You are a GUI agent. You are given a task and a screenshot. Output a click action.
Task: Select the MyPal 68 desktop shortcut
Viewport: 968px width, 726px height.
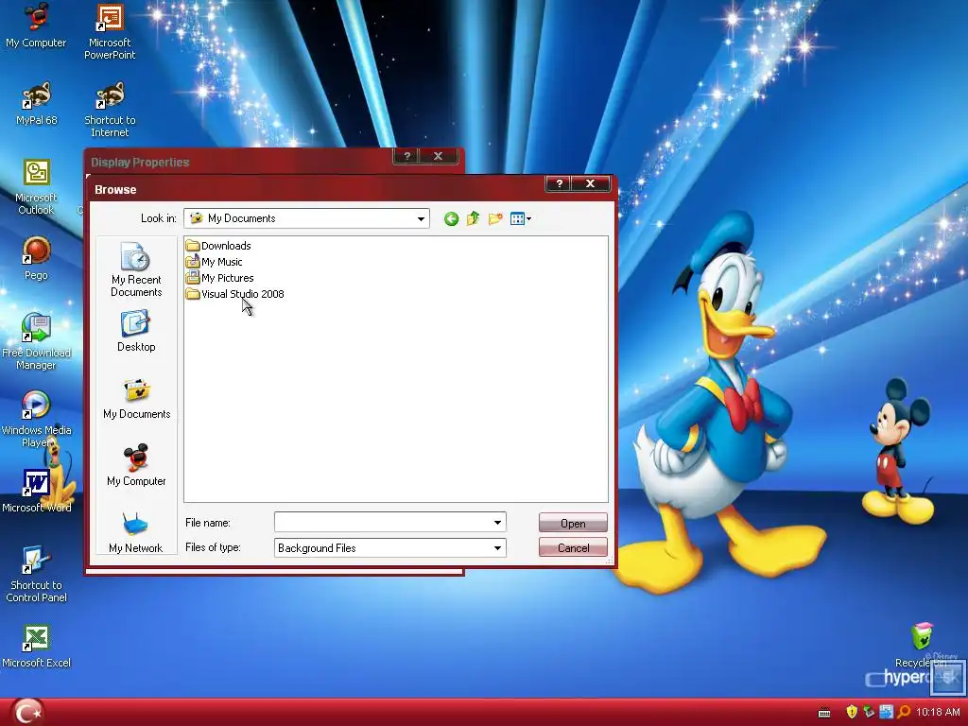[x=37, y=103]
